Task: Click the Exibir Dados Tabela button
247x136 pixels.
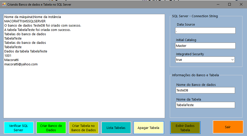Action: [x=185, y=128]
